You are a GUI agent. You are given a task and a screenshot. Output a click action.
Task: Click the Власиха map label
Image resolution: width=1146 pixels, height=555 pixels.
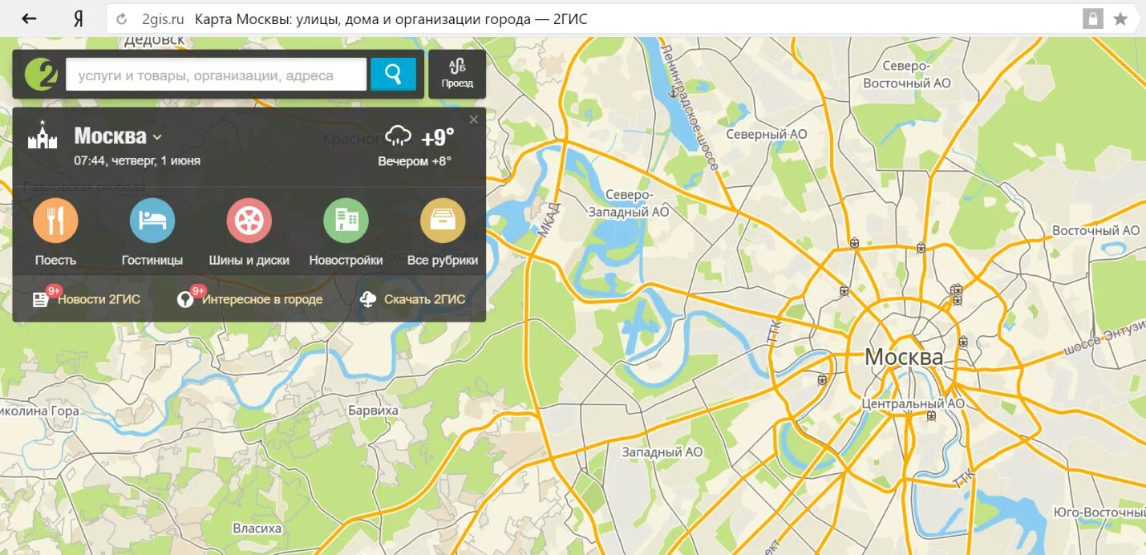click(x=257, y=529)
